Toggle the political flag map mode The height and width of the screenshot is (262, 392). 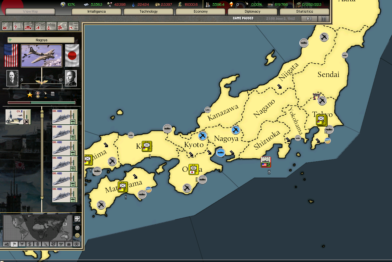tap(14, 244)
